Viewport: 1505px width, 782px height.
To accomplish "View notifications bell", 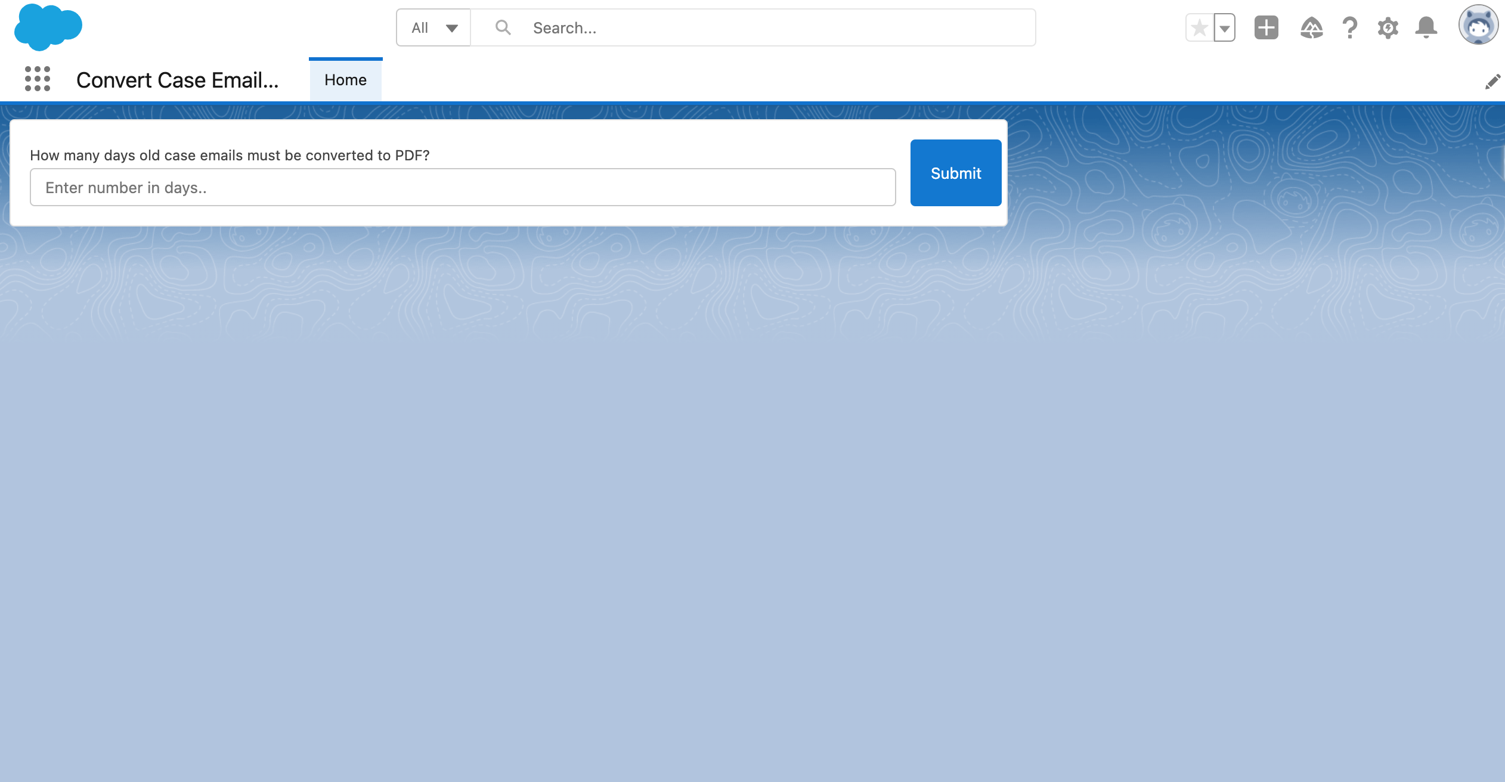I will 1426,28.
